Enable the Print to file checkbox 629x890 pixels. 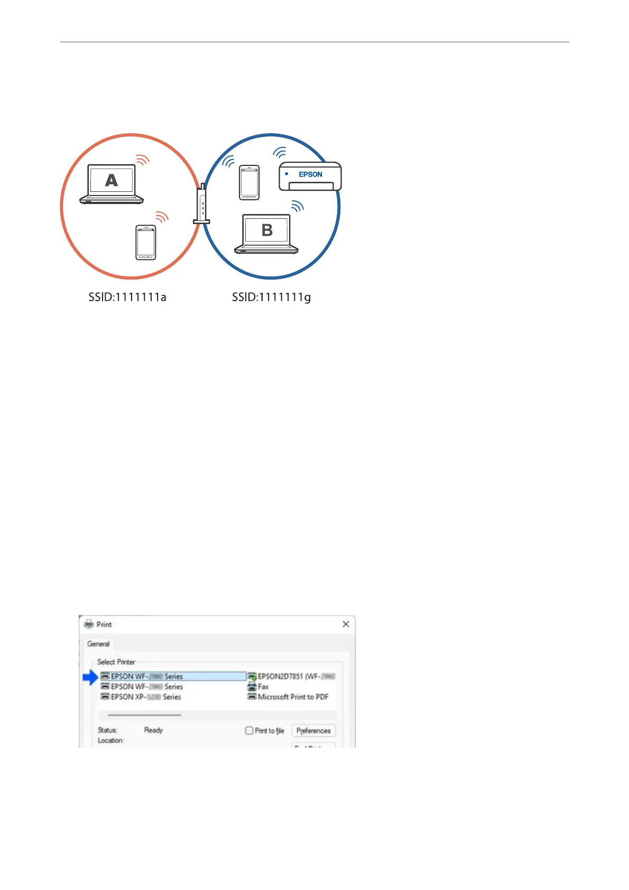(249, 730)
